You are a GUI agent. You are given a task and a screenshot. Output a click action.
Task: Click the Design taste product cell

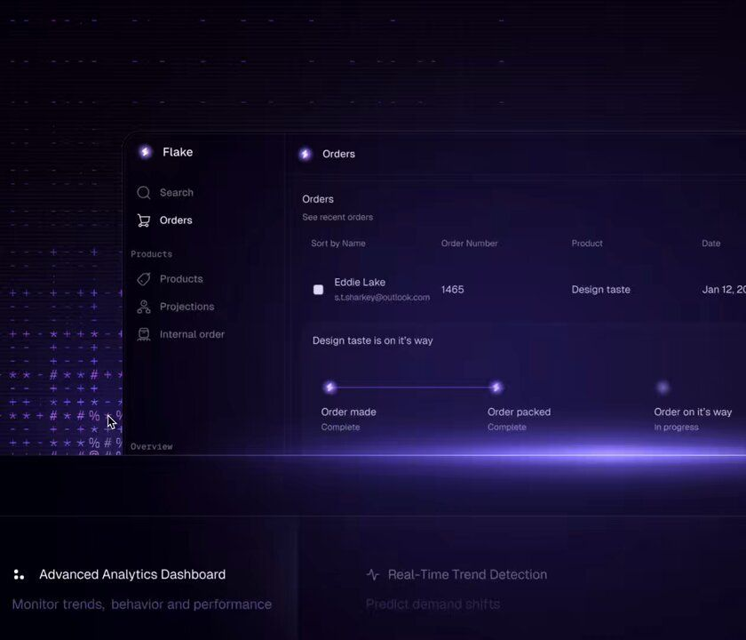point(601,290)
